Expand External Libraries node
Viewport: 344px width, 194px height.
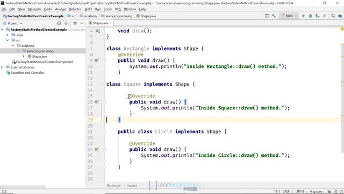click(2, 67)
